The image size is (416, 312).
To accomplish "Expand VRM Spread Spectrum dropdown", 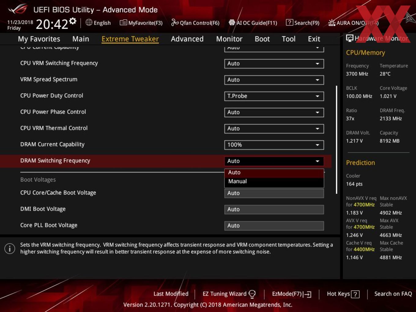I will coord(274,80).
